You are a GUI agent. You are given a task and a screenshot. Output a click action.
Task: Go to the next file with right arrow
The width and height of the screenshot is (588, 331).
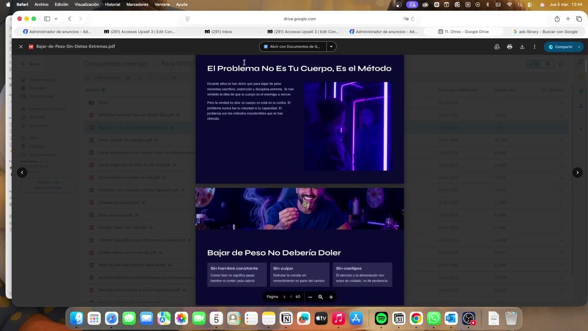(577, 172)
